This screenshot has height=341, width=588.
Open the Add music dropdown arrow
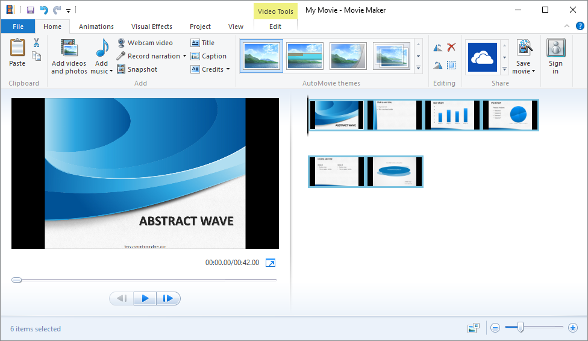coord(111,71)
